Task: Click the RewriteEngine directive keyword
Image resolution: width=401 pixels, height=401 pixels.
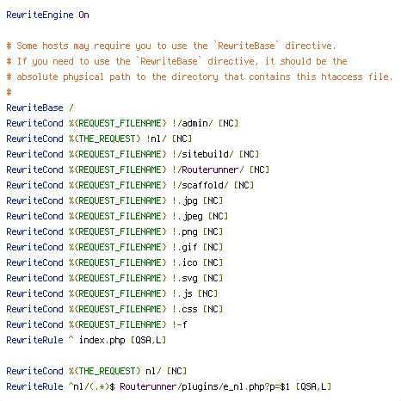Action: [40, 15]
